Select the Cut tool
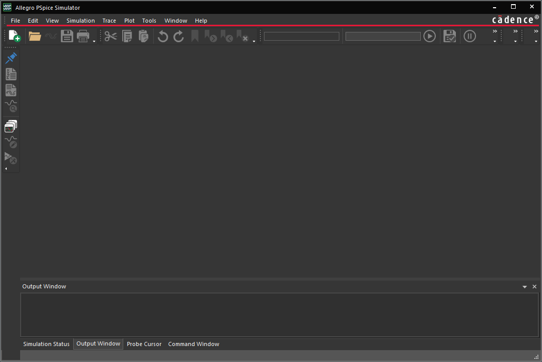Image resolution: width=542 pixels, height=362 pixels. [x=110, y=36]
